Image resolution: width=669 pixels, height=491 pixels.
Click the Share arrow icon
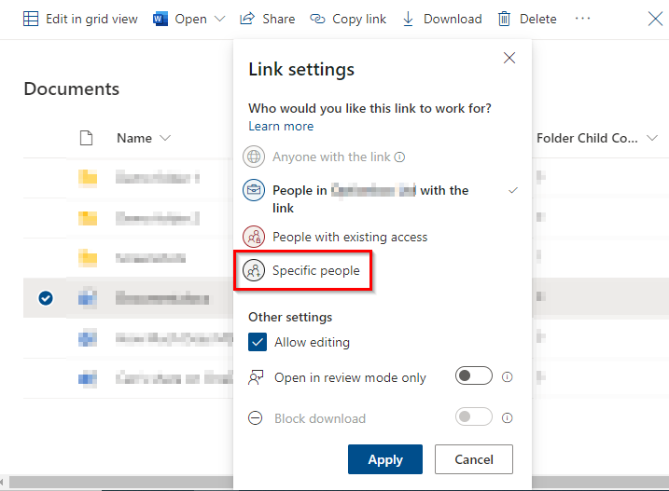[x=247, y=19]
